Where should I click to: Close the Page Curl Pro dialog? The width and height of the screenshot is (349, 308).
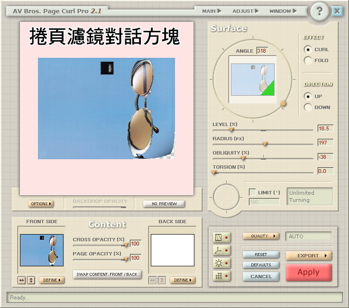coord(337,11)
